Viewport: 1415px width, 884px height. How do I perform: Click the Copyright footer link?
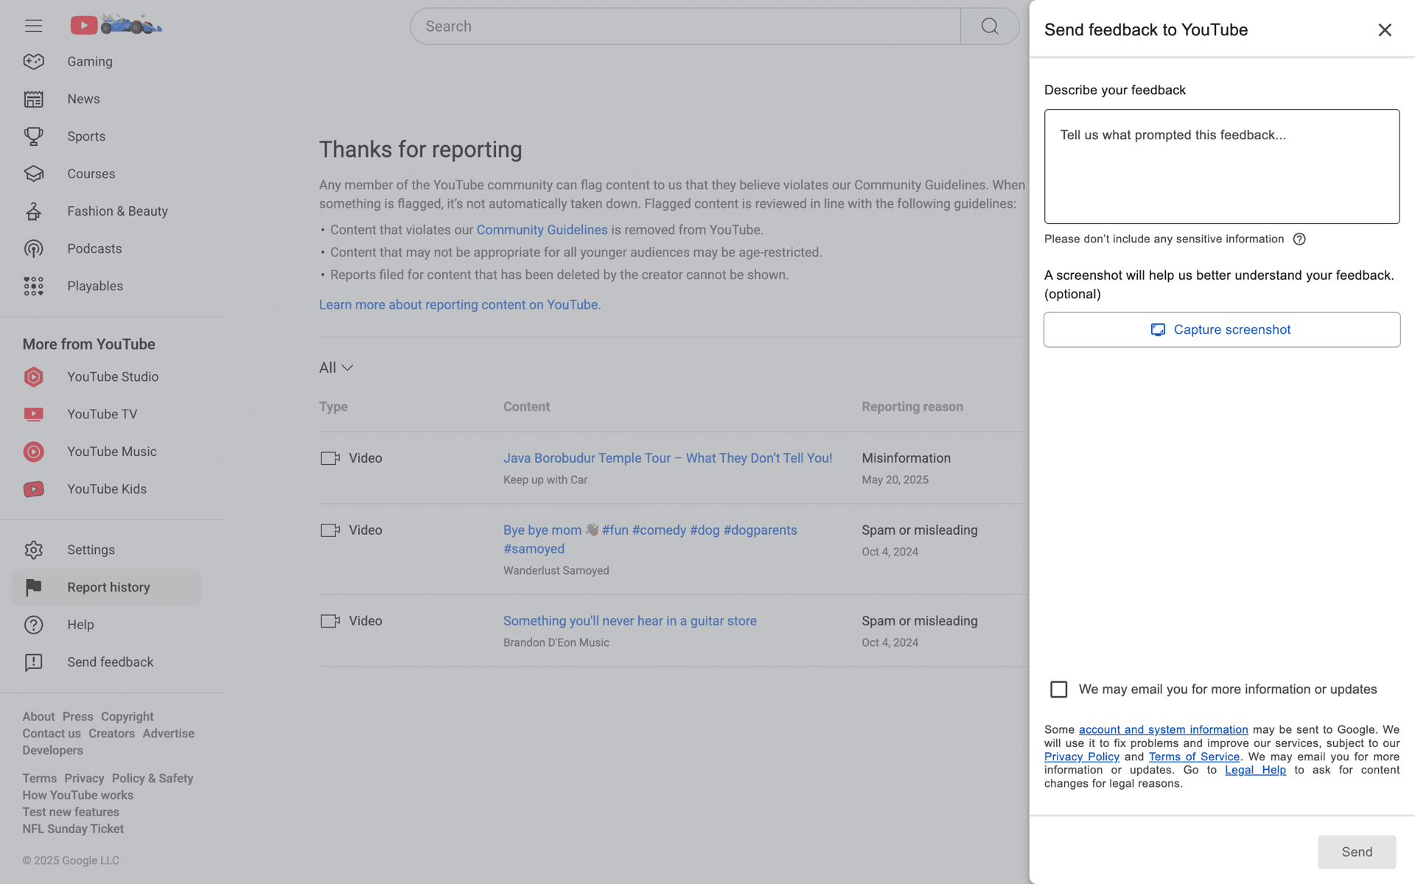127,717
